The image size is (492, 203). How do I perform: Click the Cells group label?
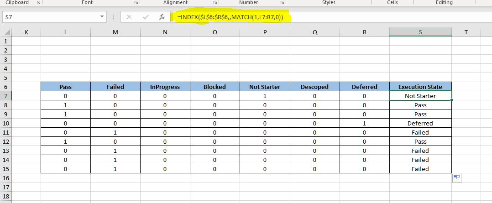click(x=392, y=3)
